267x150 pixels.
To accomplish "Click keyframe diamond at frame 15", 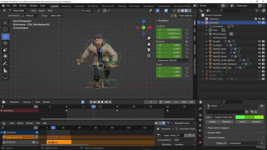I will coord(117,111).
